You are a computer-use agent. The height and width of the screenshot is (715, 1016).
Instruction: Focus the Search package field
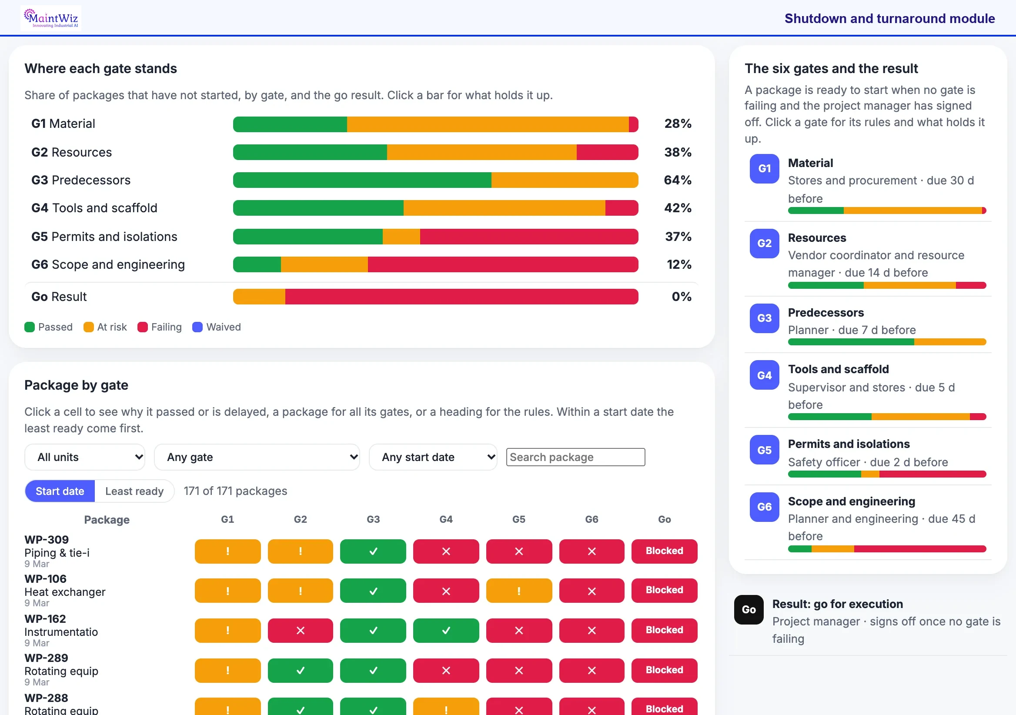pyautogui.click(x=575, y=457)
